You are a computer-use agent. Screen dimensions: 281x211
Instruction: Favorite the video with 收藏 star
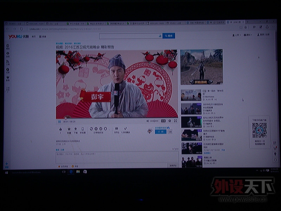click(x=69, y=129)
